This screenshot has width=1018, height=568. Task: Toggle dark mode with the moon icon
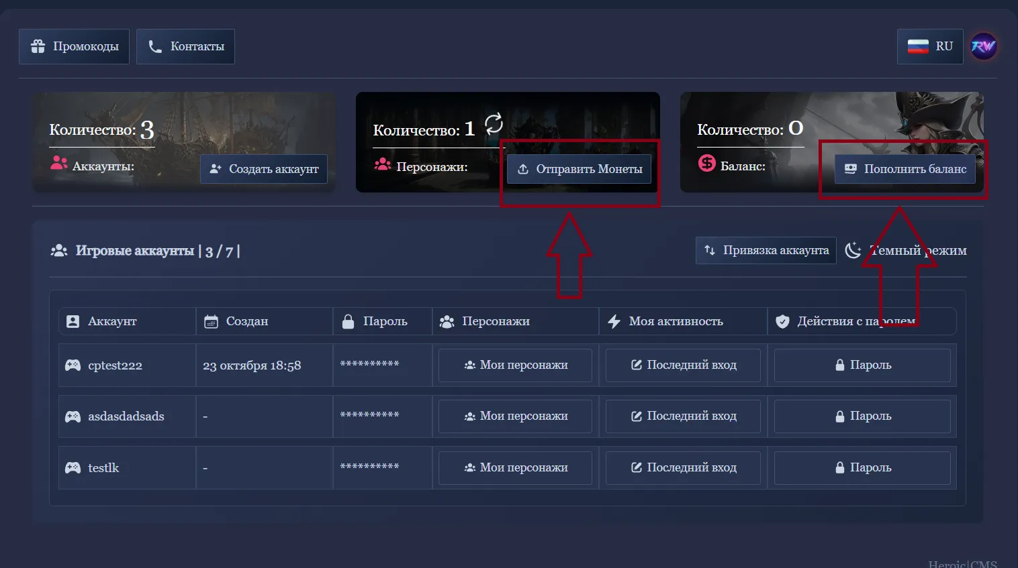pos(853,250)
